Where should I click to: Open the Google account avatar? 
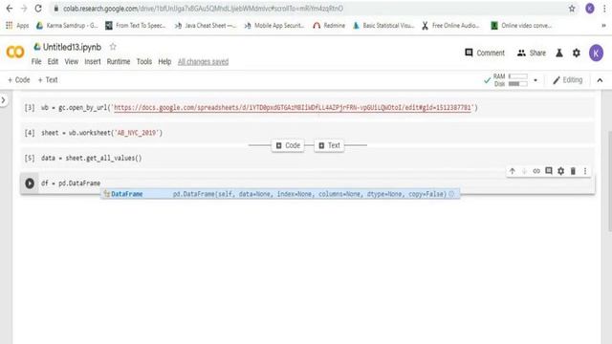click(x=596, y=53)
